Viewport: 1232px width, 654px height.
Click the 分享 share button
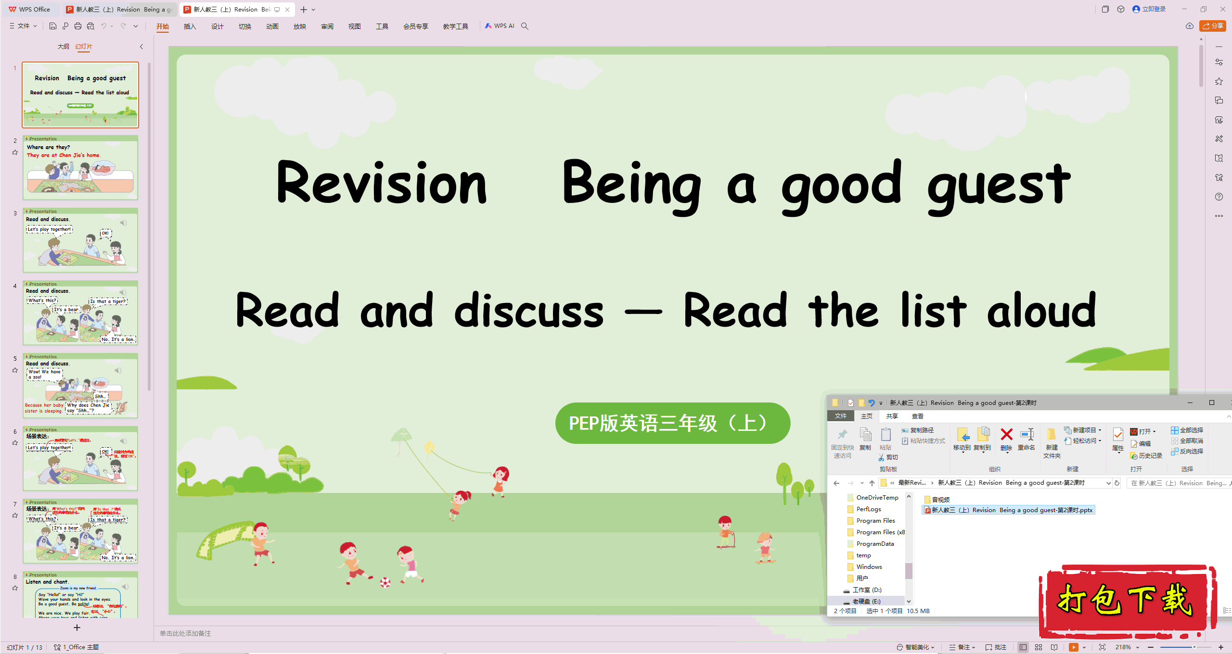[x=1212, y=26]
